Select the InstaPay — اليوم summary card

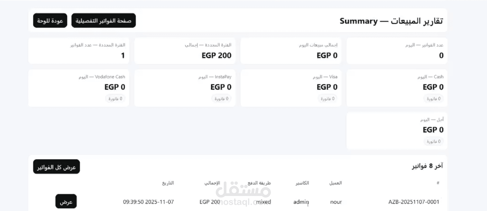[x=185, y=87]
